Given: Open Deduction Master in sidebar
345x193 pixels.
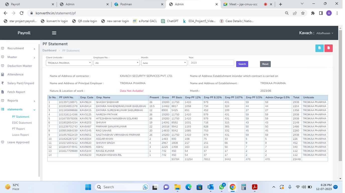Looking at the screenshot, I should 20,66.
